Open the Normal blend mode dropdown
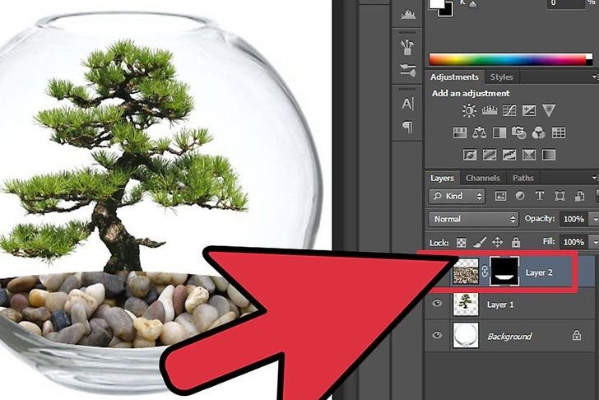Image resolution: width=599 pixels, height=400 pixels. click(473, 220)
